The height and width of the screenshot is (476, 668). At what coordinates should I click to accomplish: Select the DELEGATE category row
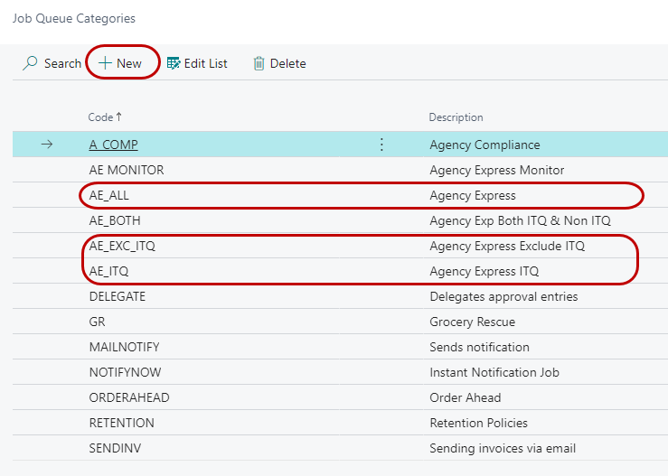click(x=117, y=296)
